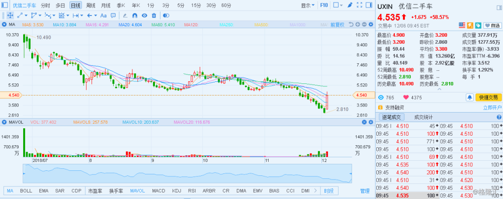Select the EMA indicator

click(x=44, y=191)
